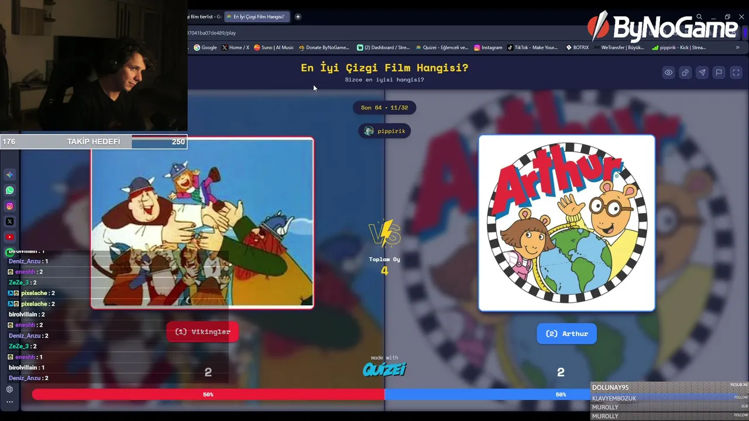Open the sidebar three-dots more menu

(9, 402)
